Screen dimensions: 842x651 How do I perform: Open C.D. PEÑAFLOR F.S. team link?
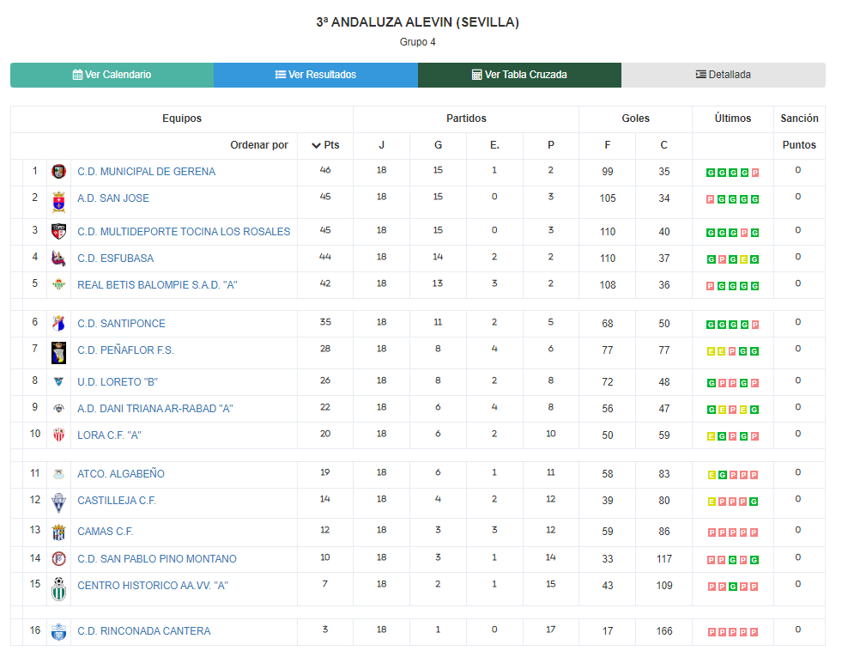click(x=125, y=350)
